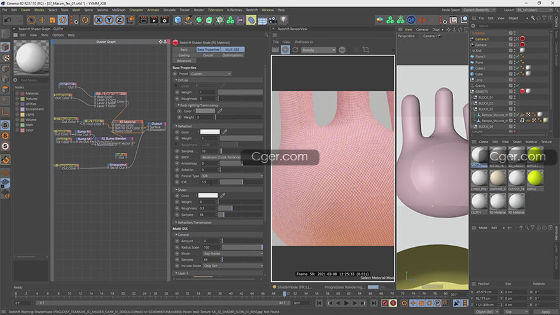This screenshot has height=315, width=560.
Task: Click Render View clapperboard icon
Action: (x=143, y=20)
